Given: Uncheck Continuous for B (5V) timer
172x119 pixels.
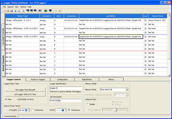Looking at the screenshot, I should 69,110.
